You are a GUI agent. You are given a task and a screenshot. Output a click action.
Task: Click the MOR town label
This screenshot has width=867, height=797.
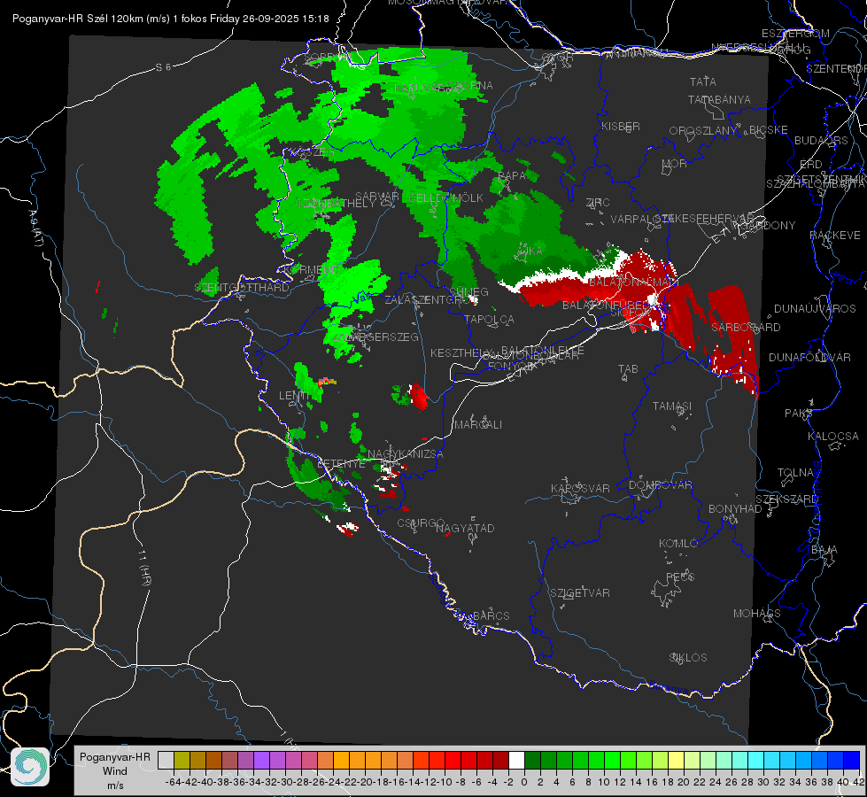click(x=674, y=163)
